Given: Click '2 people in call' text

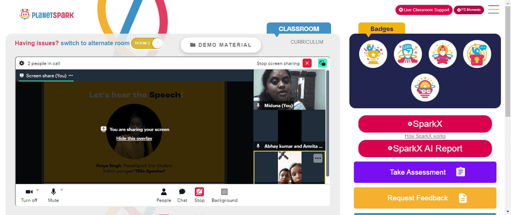Looking at the screenshot, I should pos(43,63).
